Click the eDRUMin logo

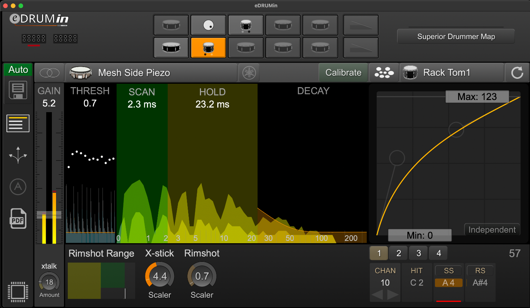click(39, 20)
